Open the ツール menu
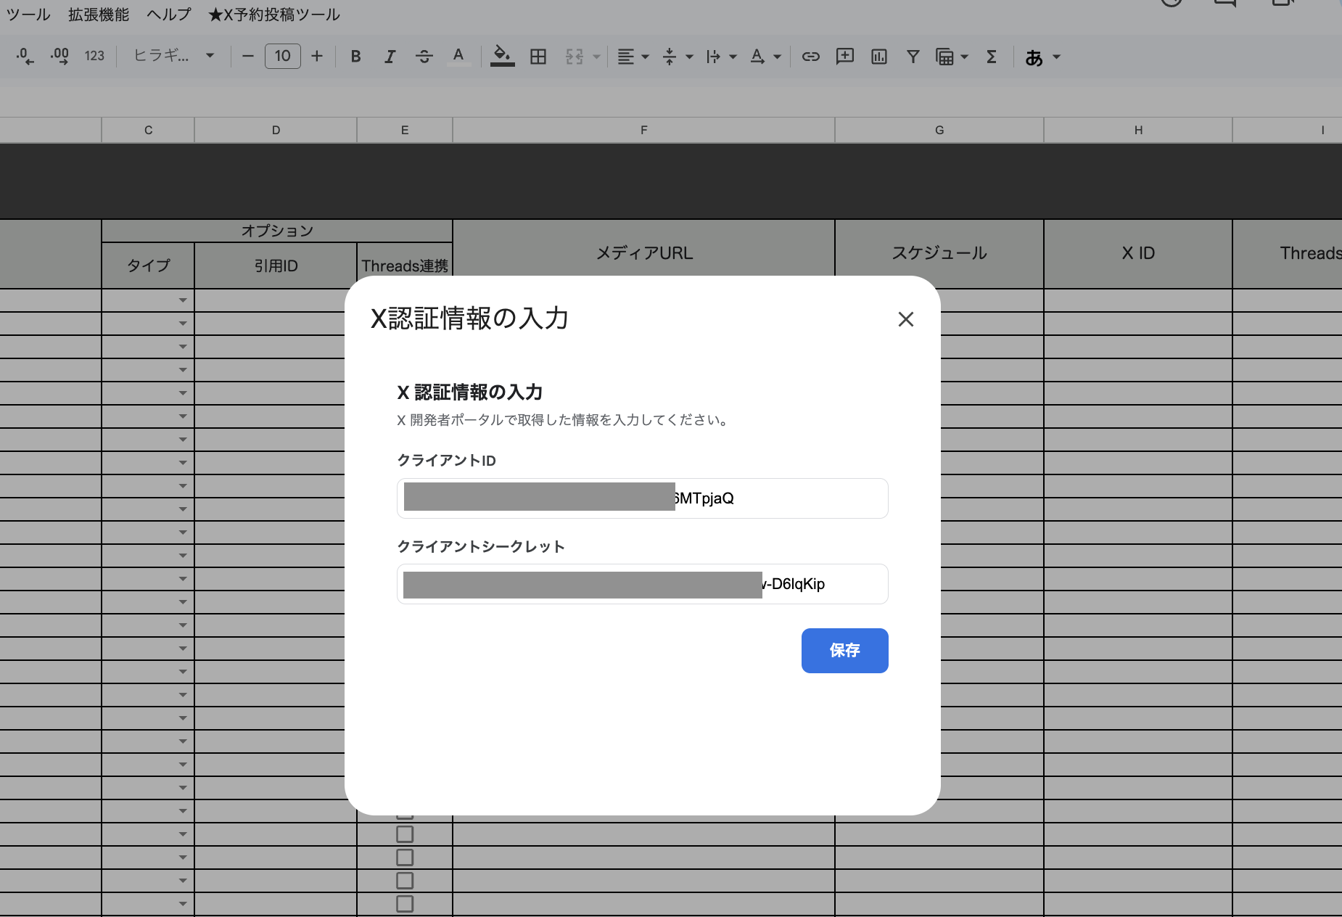1342x917 pixels. point(28,15)
